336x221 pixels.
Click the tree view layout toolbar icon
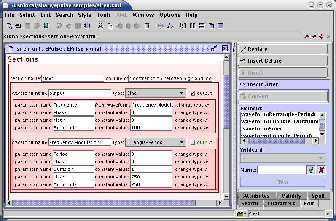pyautogui.click(x=183, y=26)
